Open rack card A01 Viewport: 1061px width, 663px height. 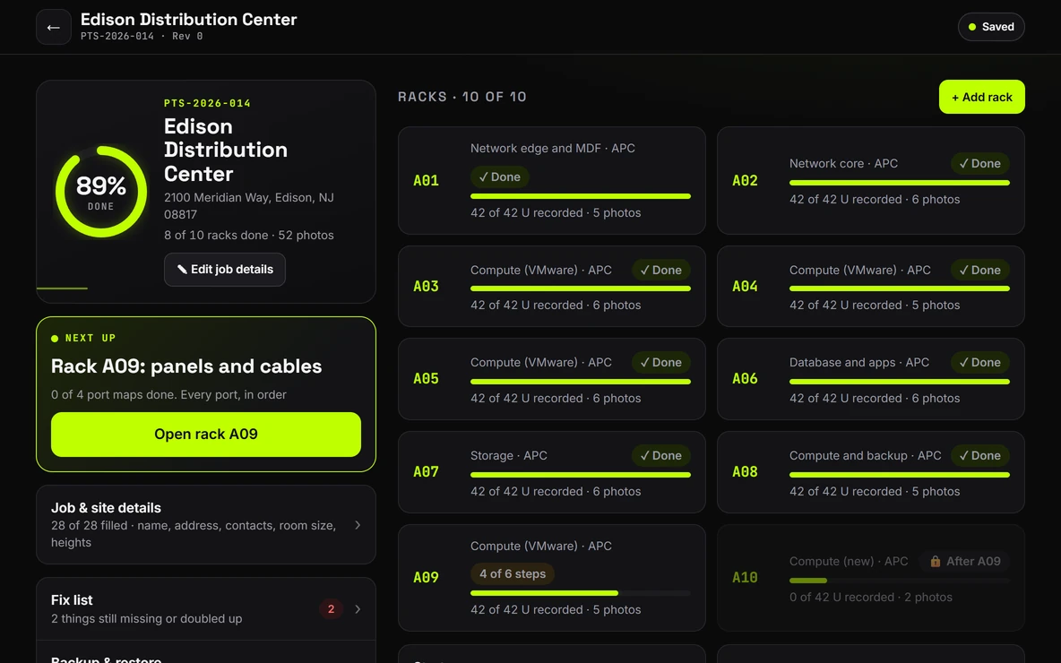[551, 181]
